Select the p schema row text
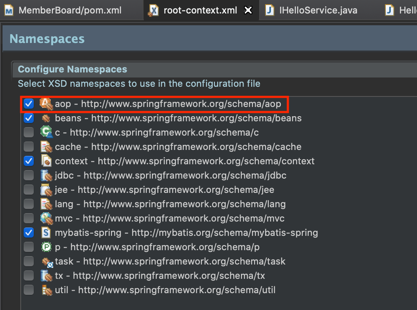 tap(157, 247)
